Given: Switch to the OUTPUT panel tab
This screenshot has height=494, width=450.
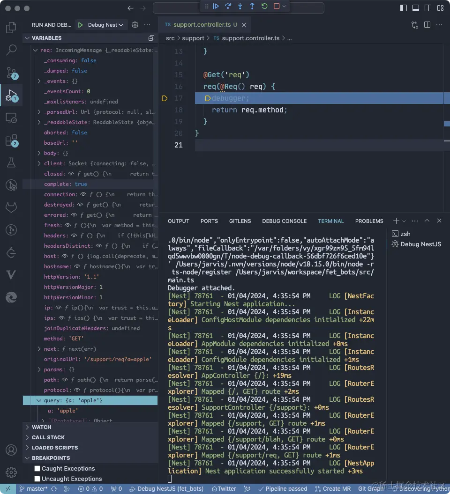Looking at the screenshot, I should [x=179, y=221].
